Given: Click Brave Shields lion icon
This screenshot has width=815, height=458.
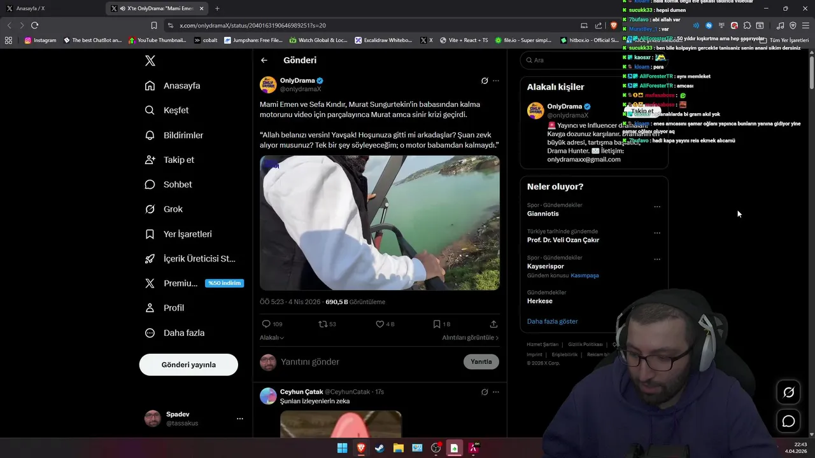Looking at the screenshot, I should point(613,25).
